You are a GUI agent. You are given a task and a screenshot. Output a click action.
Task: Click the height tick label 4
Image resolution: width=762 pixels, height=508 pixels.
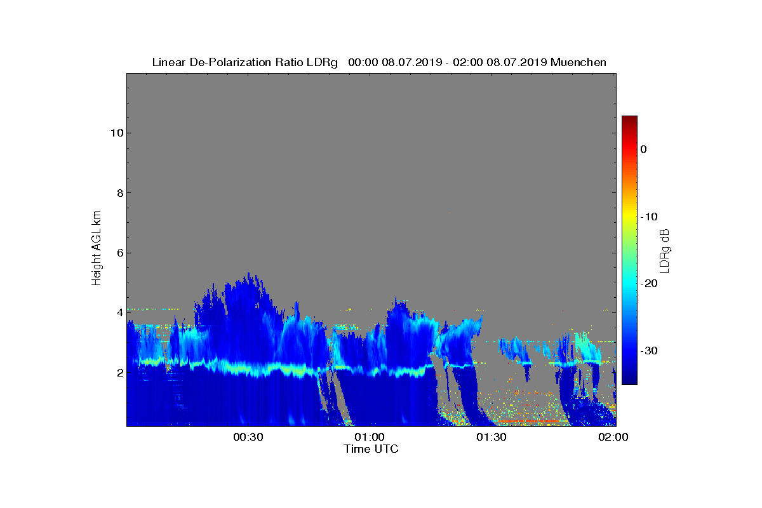click(x=119, y=312)
